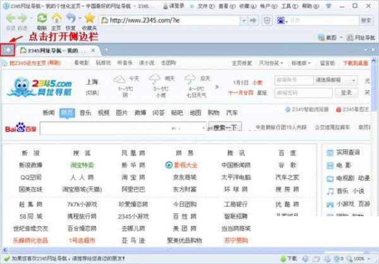379x264 pixels.
Task: Click the 2345智能浏览器 link
Action: [307, 110]
